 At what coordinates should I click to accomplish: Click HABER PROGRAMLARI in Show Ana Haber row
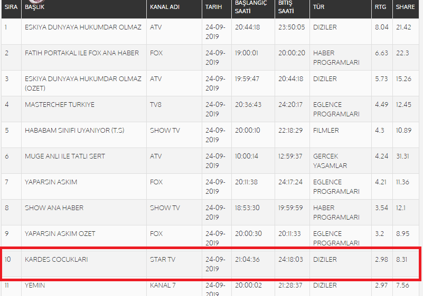[x=336, y=213]
